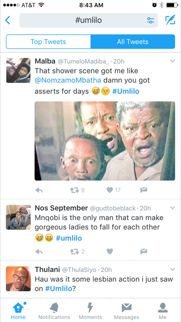
Task: Select the All Tweets segment
Action: coord(133,42)
